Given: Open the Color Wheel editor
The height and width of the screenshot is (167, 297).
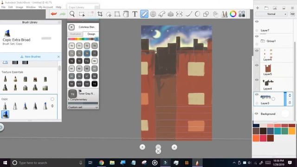Looking at the screenshot, I should point(233,14).
